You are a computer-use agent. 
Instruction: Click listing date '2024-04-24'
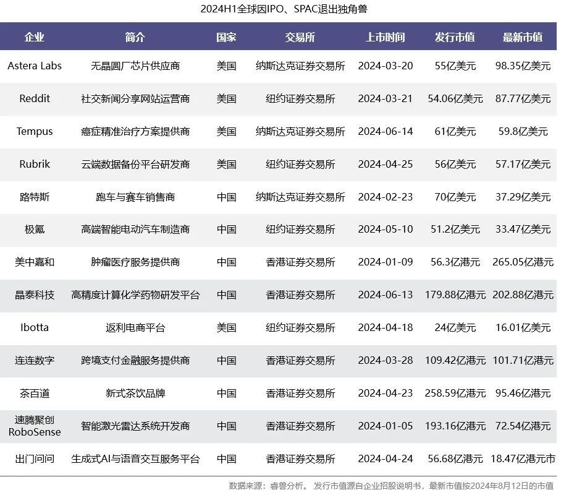point(386,458)
